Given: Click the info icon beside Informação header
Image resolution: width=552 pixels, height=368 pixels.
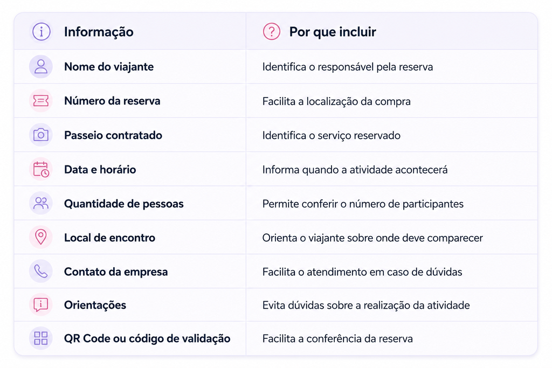Looking at the screenshot, I should pos(41,32).
